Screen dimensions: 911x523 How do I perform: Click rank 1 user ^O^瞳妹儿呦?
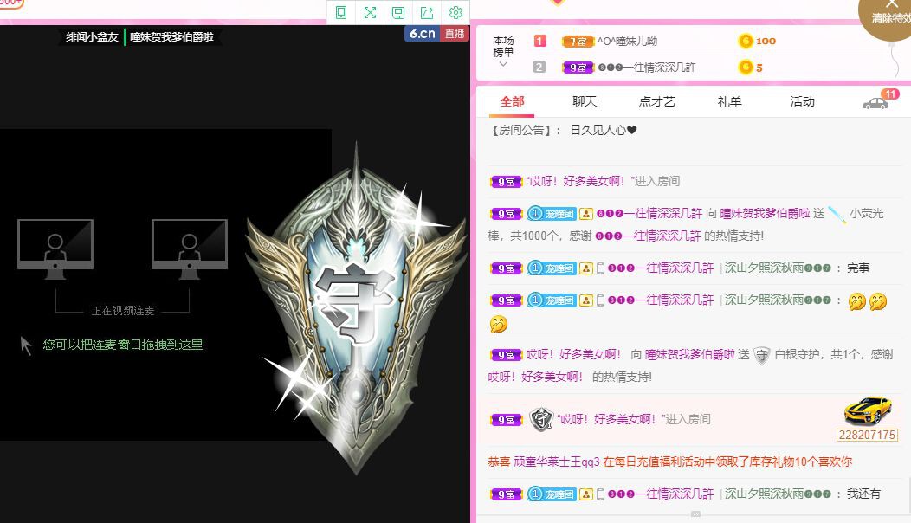(x=628, y=42)
